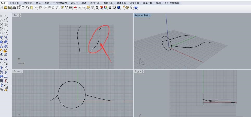Open the Perspective viewport menu arrow

tap(150, 15)
